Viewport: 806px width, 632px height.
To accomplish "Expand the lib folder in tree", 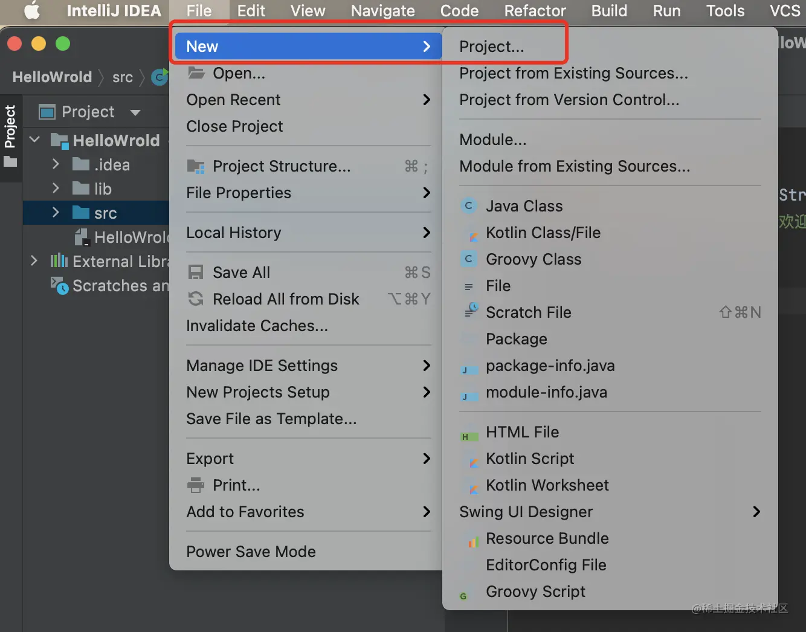I will point(56,189).
